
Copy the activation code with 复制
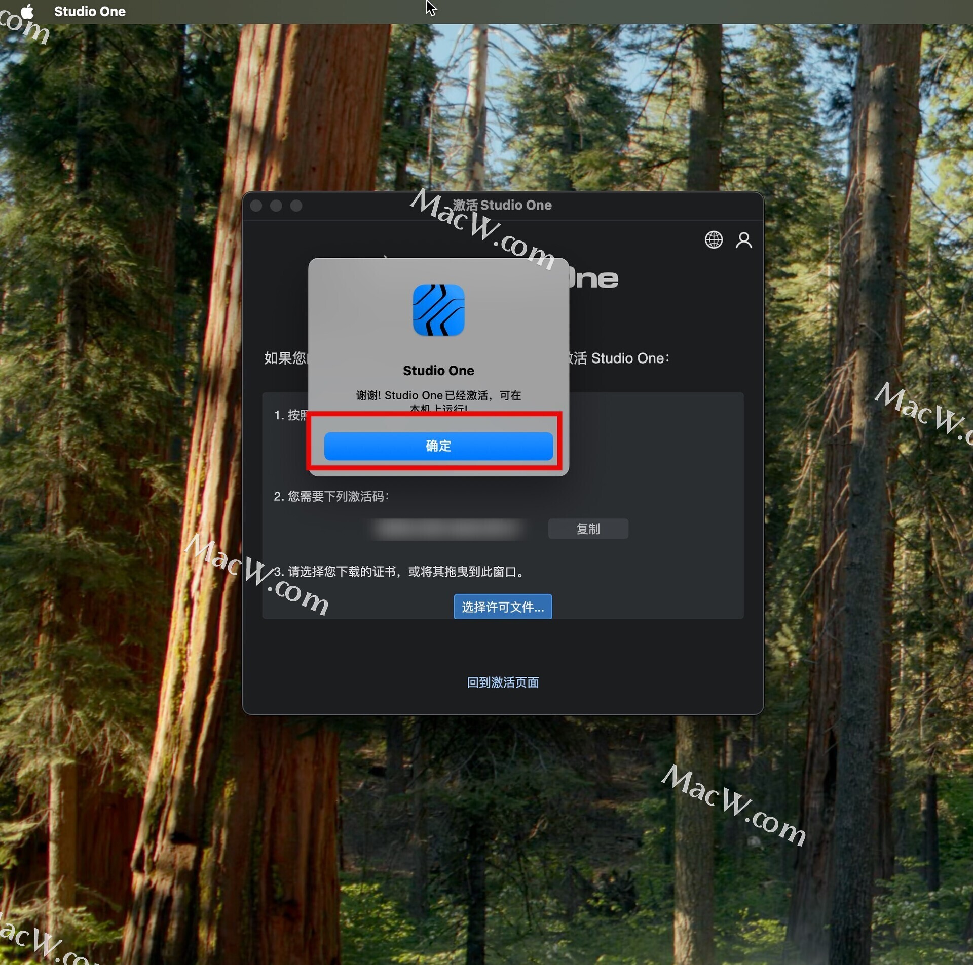588,529
